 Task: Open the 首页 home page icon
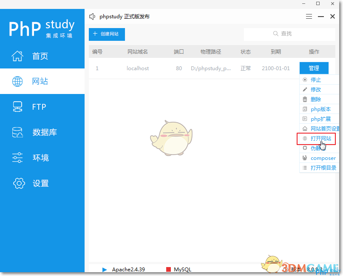[17, 56]
